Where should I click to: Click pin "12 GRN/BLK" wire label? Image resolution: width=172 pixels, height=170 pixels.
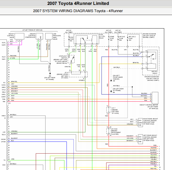point(13,131)
